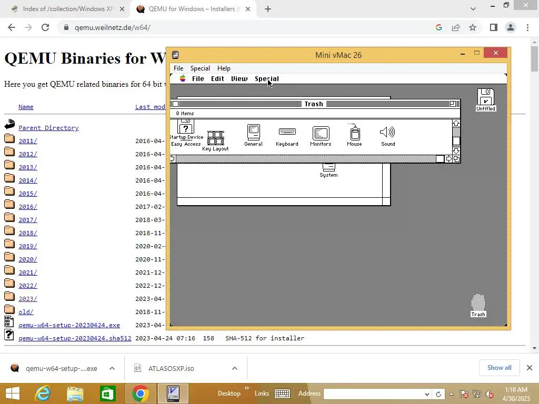Open the taskbar touch keyboard icon
Image resolution: width=539 pixels, height=404 pixels.
(x=282, y=393)
